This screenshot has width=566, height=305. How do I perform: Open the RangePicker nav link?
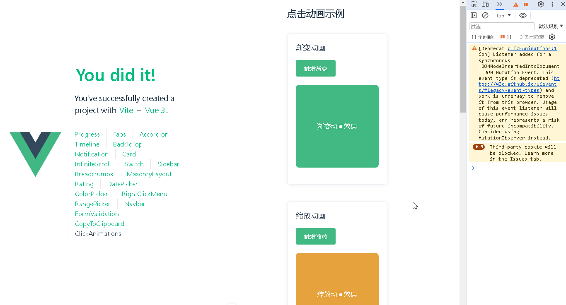click(x=93, y=204)
